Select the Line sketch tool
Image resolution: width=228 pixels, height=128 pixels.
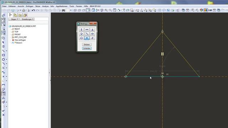(3, 51)
